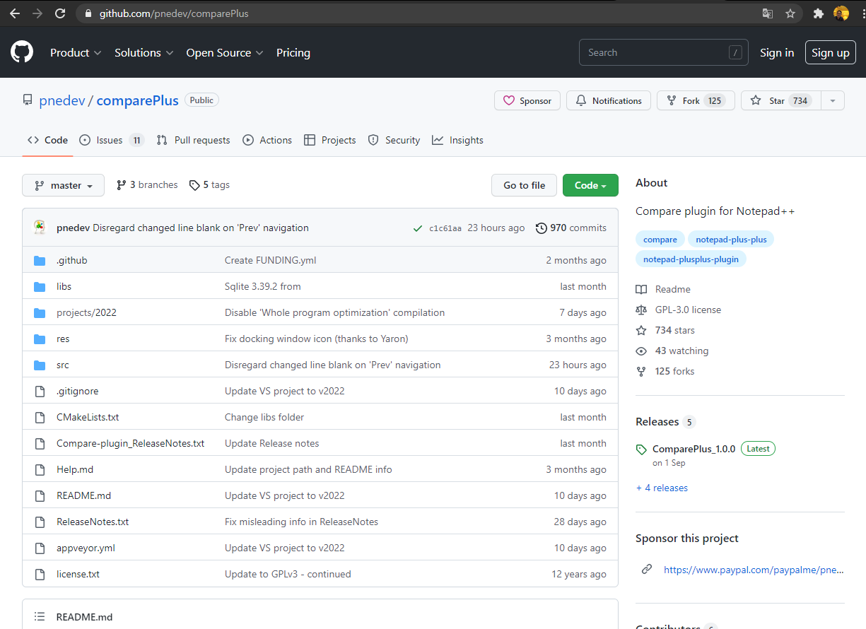
Task: Open CMakeLists.txt file
Action: pyautogui.click(x=88, y=417)
